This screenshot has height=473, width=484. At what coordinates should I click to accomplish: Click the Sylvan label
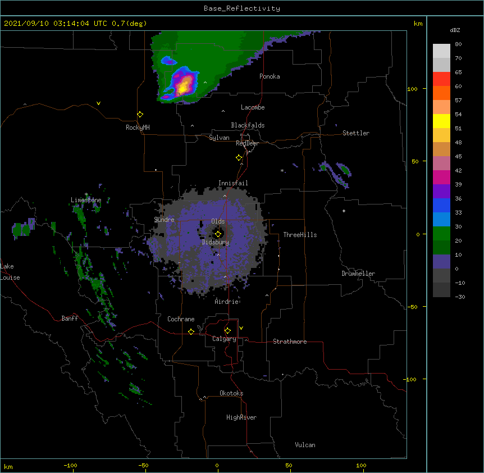click(x=219, y=138)
